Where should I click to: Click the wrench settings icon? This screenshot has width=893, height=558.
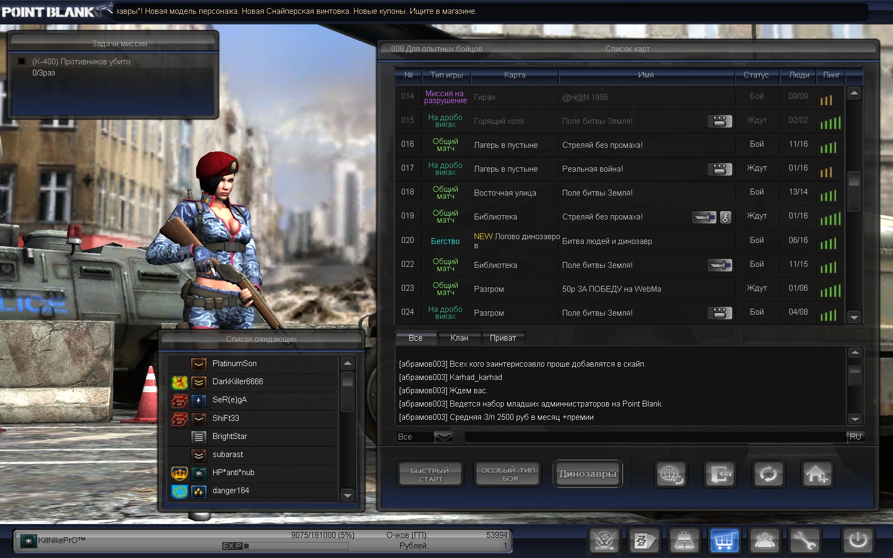804,541
